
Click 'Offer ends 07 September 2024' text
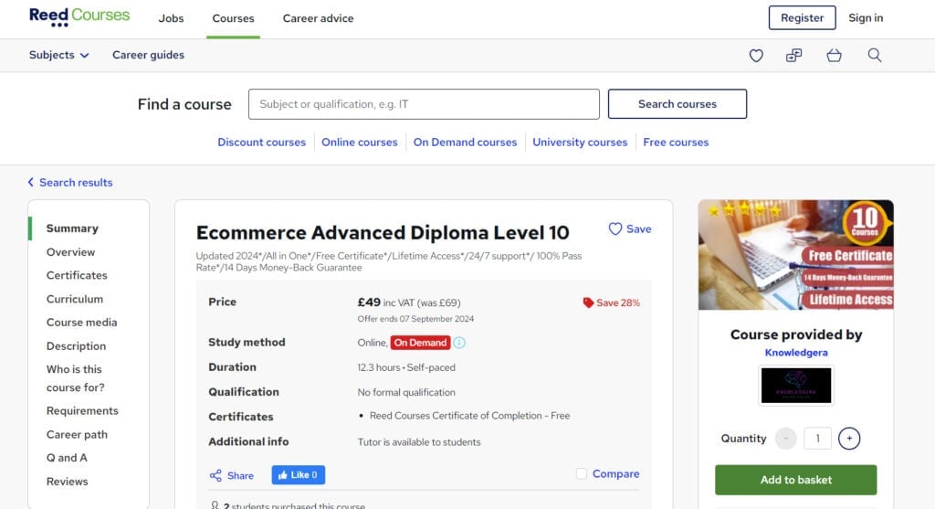(415, 319)
